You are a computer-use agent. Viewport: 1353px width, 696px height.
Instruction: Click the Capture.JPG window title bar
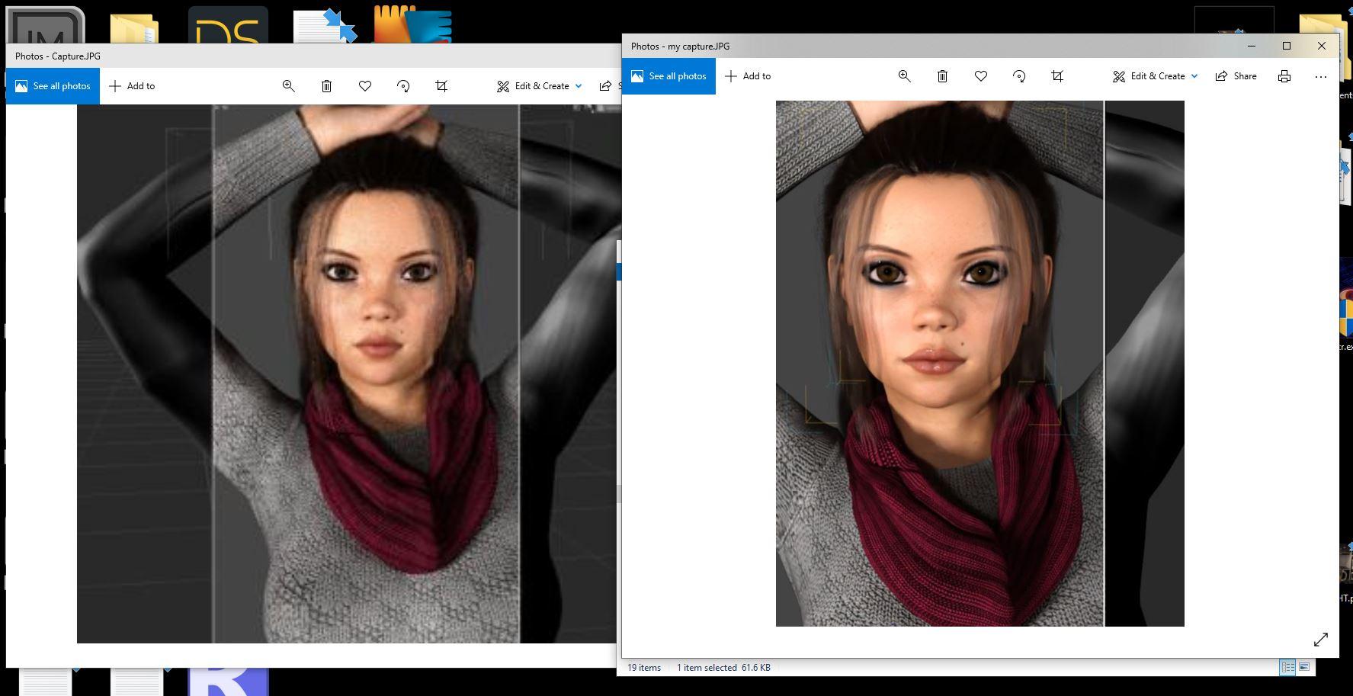[313, 56]
